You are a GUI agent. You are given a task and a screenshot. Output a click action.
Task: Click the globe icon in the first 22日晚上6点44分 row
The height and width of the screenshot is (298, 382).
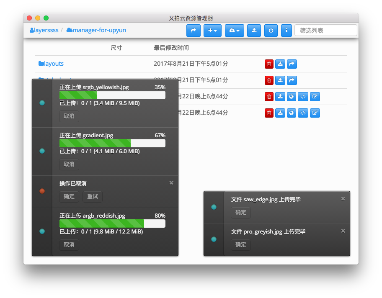click(292, 97)
